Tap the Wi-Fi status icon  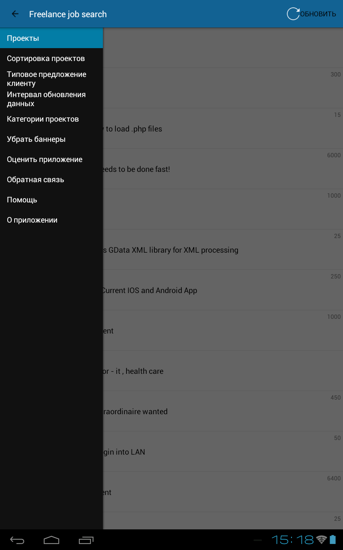click(322, 540)
